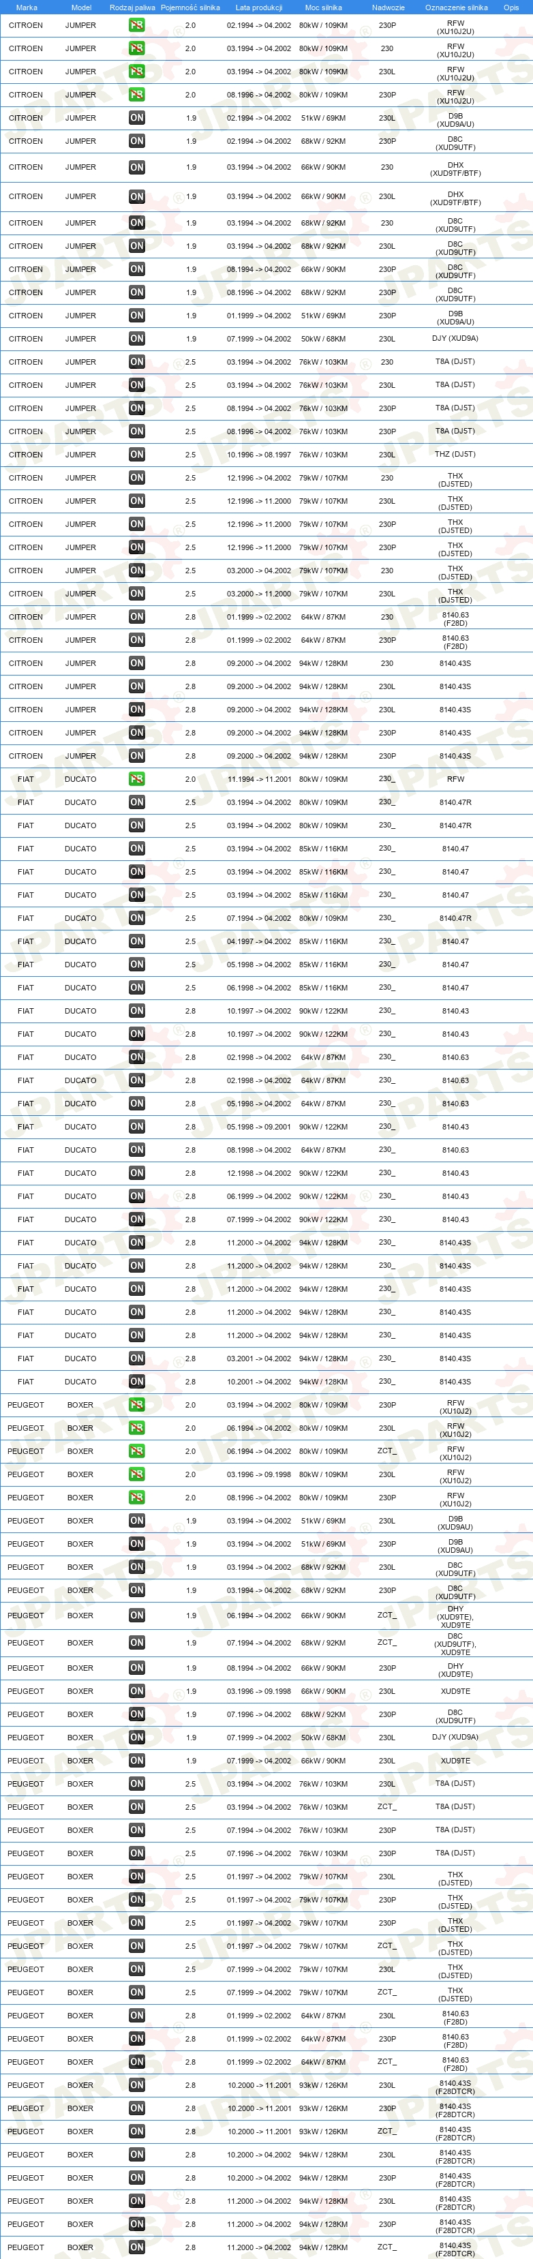The height and width of the screenshot is (2259, 533).
Task: Click Peugeot date cell '07.1996 -> 04.2002' in 1.9 row
Action: coord(258,1714)
